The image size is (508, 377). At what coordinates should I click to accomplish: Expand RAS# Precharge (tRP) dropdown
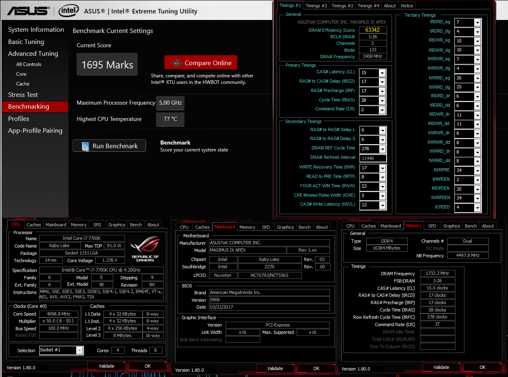pos(382,91)
